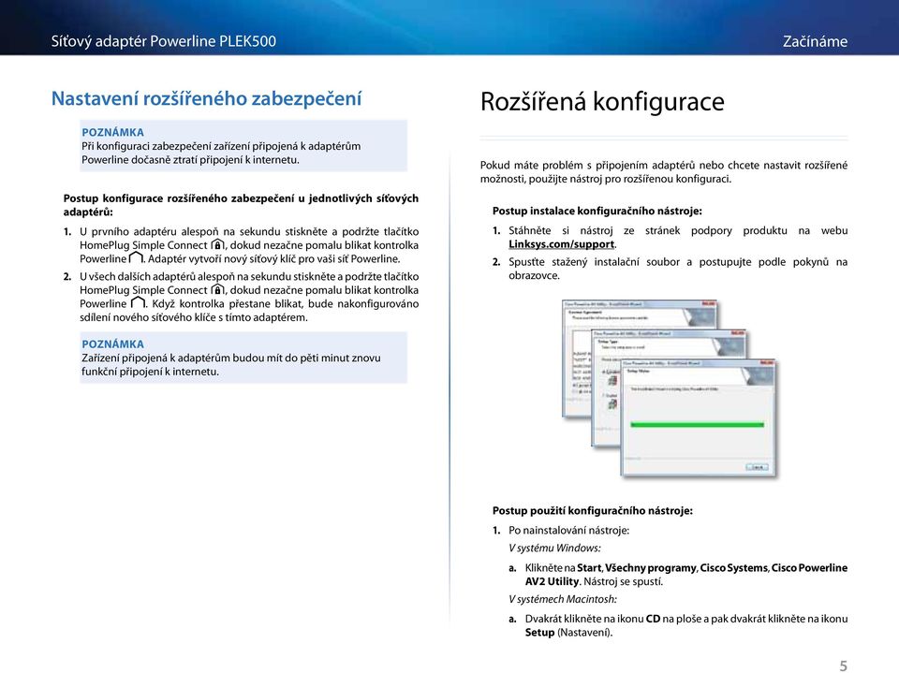Select the heading "Nastavení rozšířeného zabezpečení"
This screenshot has height=673, width=899.
coord(206,98)
